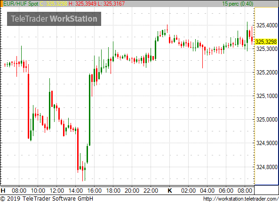Click the 324,8000 price scale label
The width and height of the screenshot is (279, 203).
coord(267,167)
